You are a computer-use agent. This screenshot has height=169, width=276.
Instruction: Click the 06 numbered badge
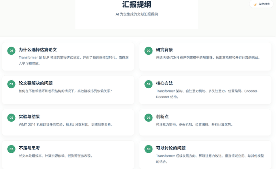(x=148, y=118)
